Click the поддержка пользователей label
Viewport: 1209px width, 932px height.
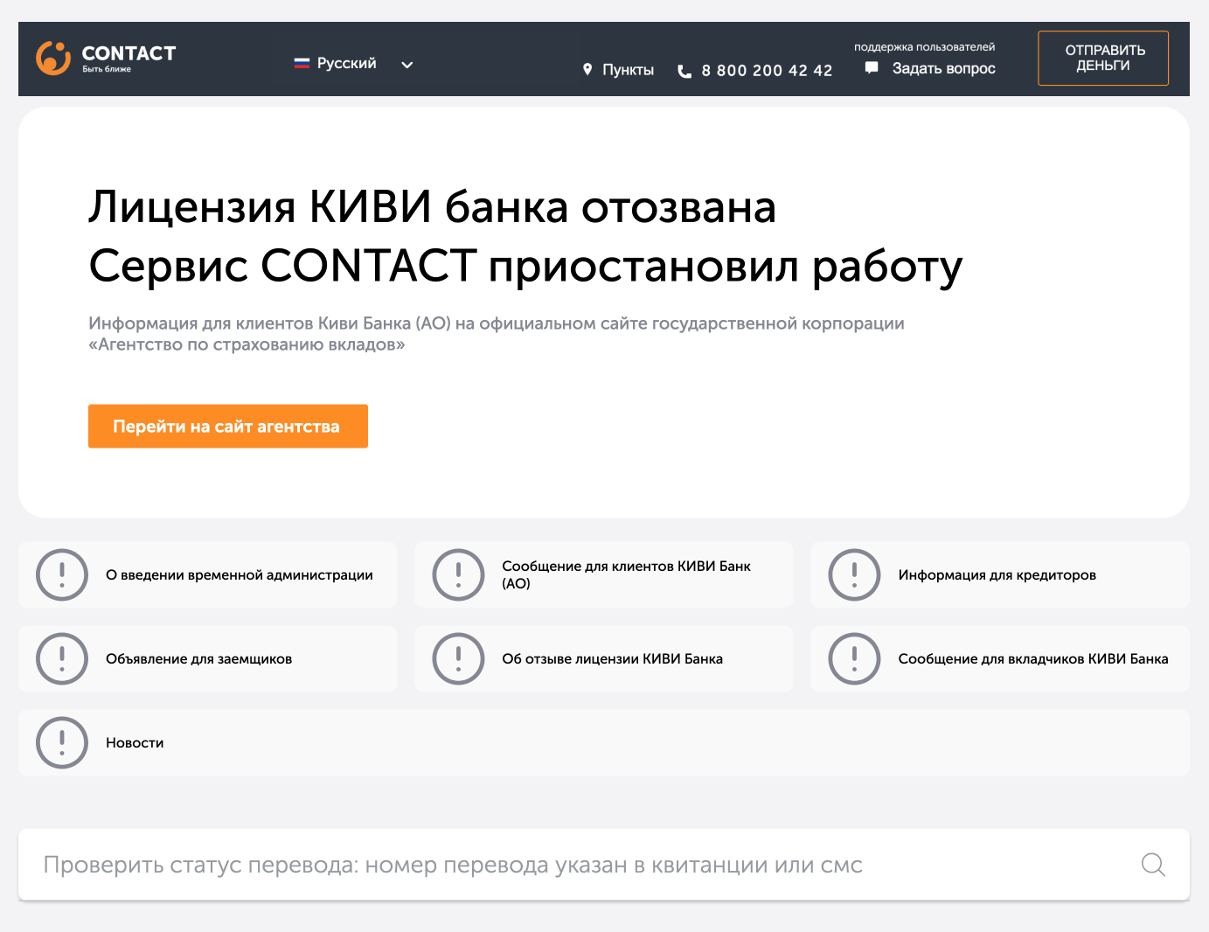point(924,47)
